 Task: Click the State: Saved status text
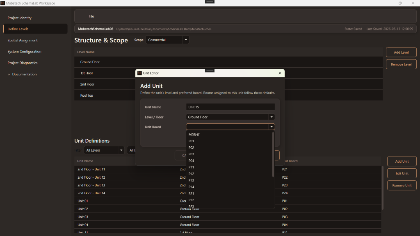tap(353, 29)
